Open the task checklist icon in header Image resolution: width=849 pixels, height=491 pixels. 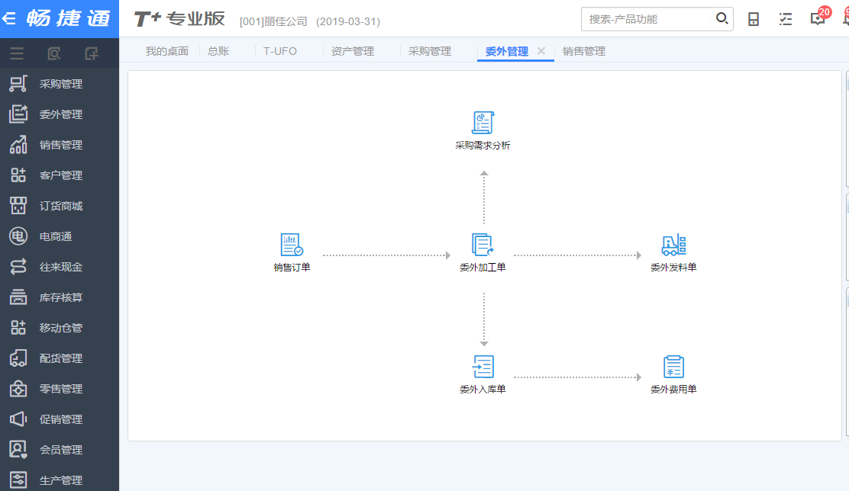tap(786, 20)
